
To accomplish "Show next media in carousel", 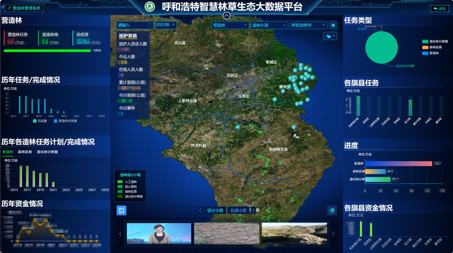I will pos(333,234).
